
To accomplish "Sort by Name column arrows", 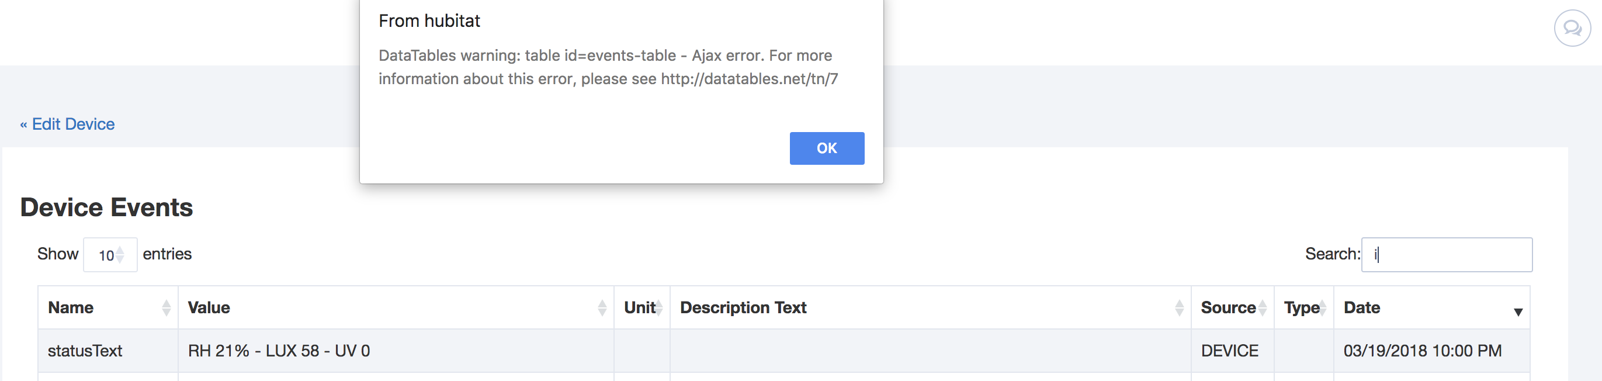I will (166, 307).
